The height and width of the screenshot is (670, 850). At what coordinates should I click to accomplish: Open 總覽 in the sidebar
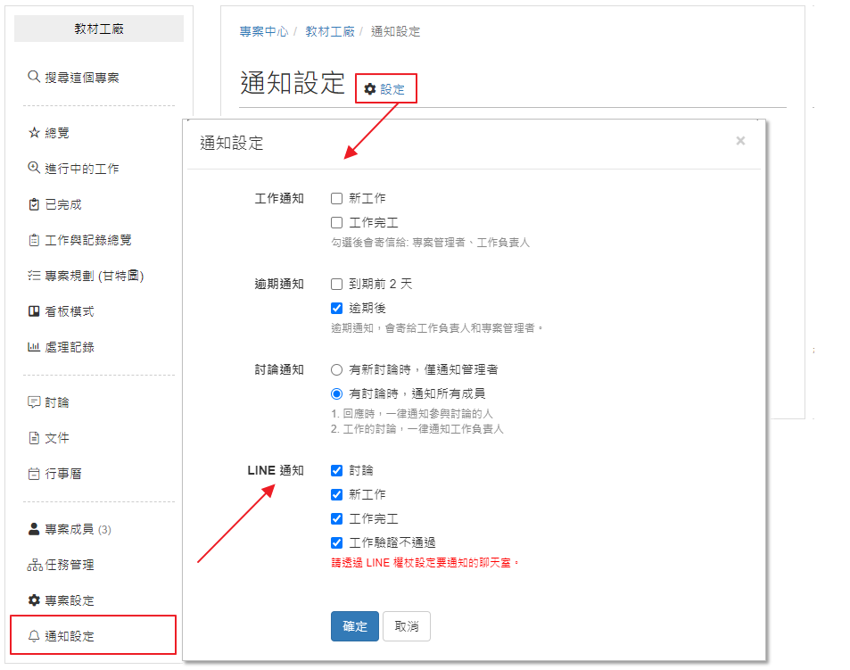(x=56, y=133)
